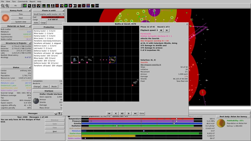The width and height of the screenshot is (251, 141).
Task: Click the zoom in magnifier icon
Action: (7, 6)
